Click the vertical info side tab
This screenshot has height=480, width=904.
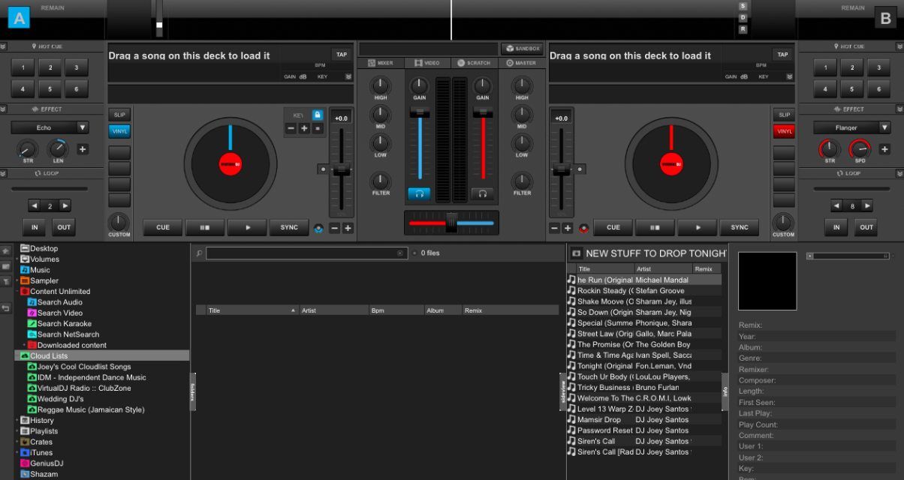(725, 392)
